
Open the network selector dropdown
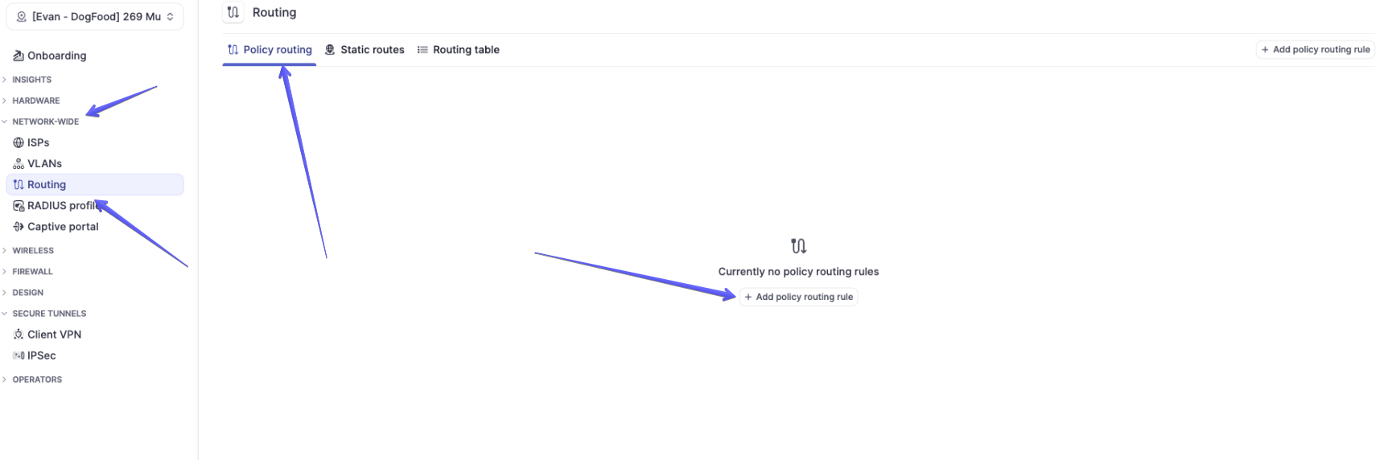point(95,16)
